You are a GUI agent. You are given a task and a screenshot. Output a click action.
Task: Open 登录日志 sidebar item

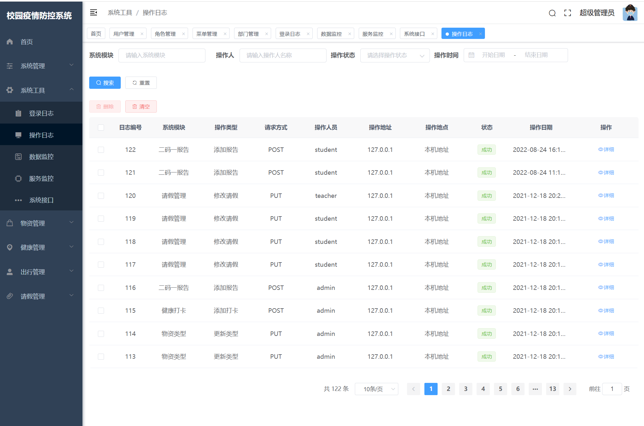(41, 113)
